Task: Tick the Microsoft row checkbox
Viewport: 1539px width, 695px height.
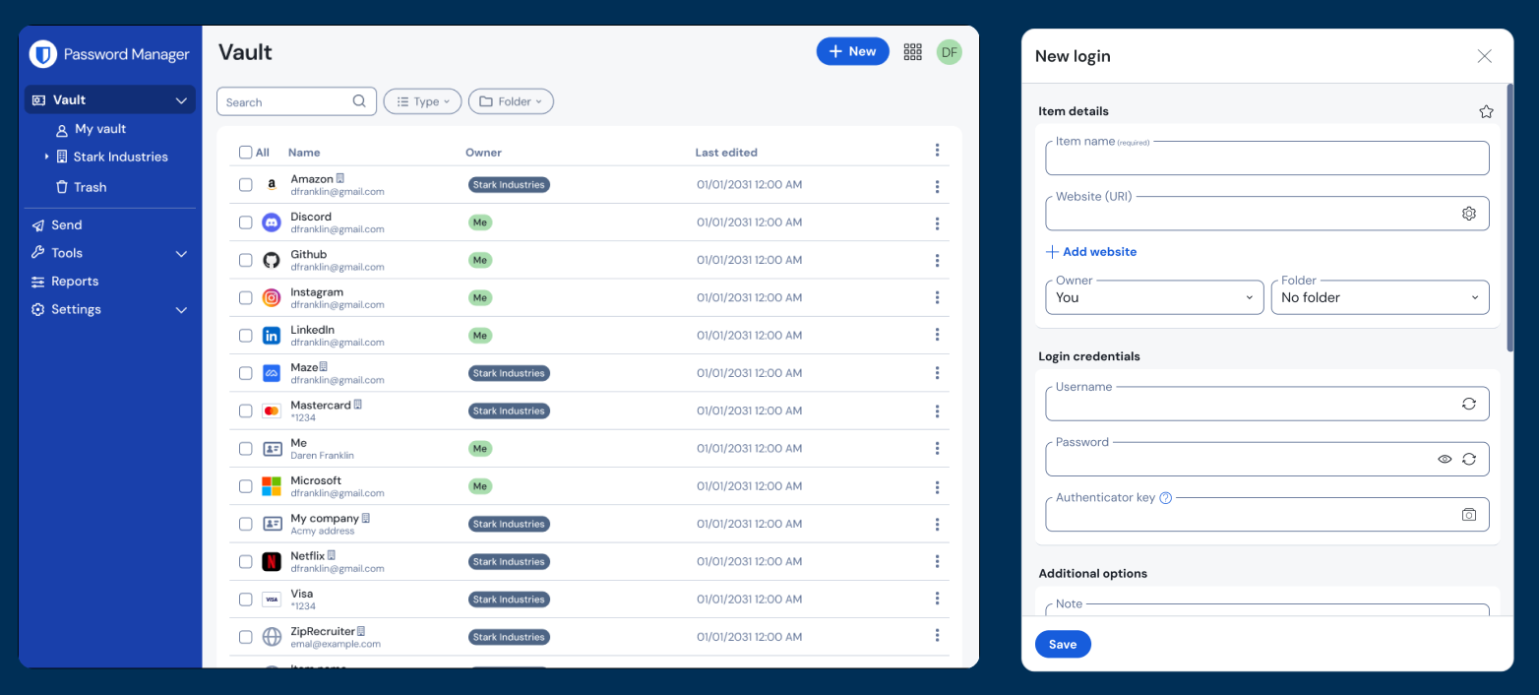Action: point(246,486)
